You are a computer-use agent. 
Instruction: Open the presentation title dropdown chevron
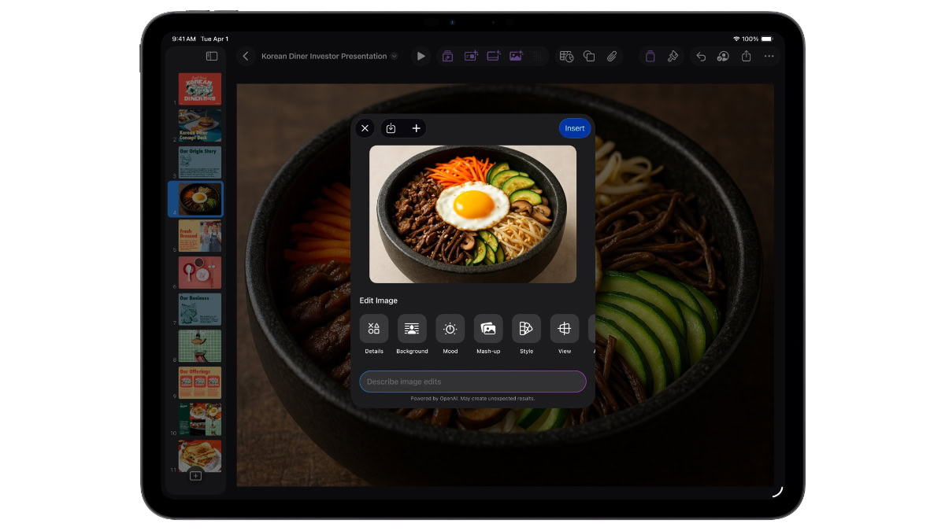pos(393,56)
